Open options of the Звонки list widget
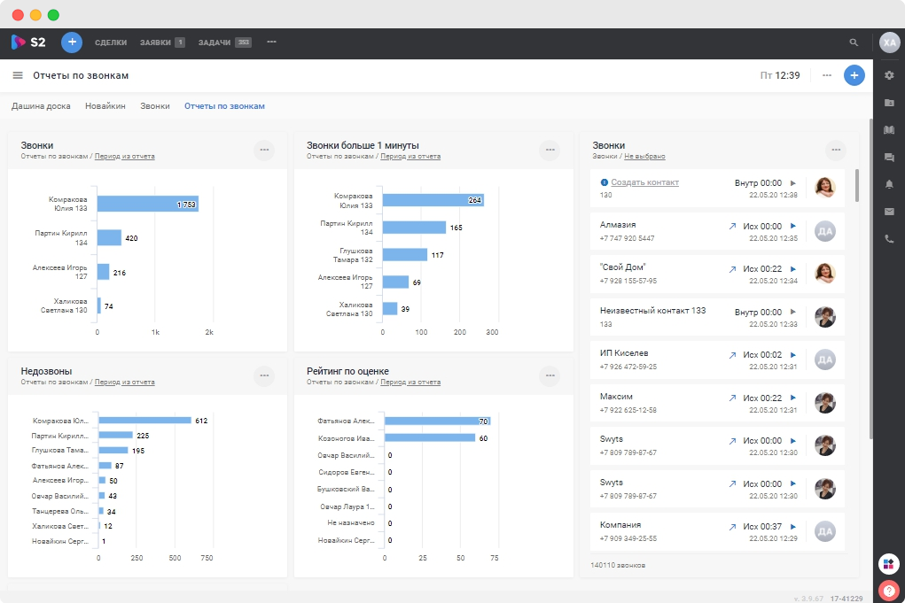 [836, 150]
